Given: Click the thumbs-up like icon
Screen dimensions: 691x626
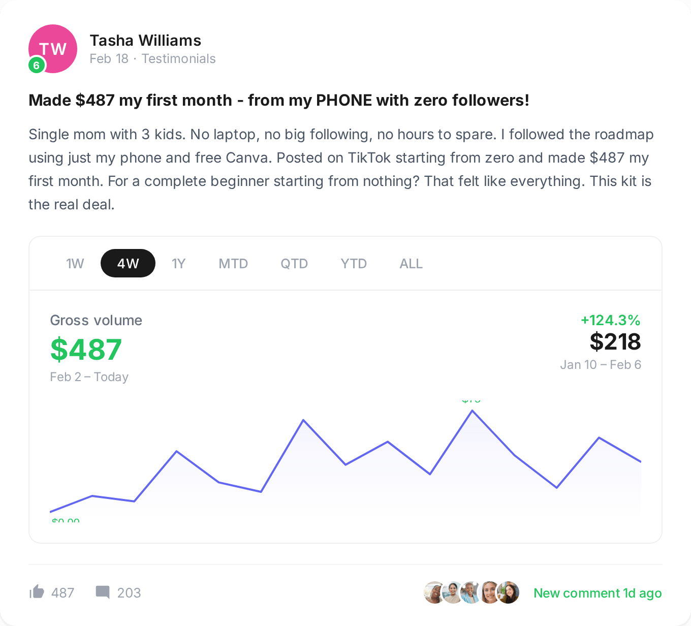Looking at the screenshot, I should [37, 592].
